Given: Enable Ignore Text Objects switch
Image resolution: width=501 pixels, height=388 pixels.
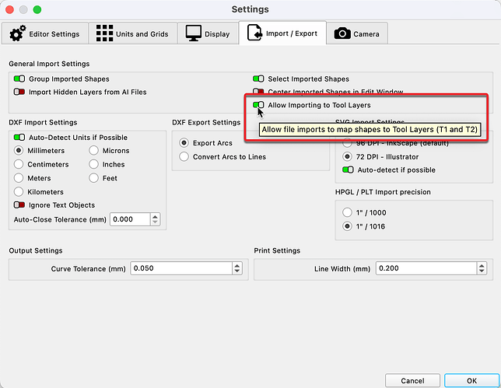Looking at the screenshot, I should [19, 204].
